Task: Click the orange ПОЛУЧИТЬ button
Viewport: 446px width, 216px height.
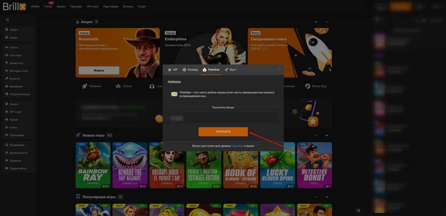Action: (223, 132)
